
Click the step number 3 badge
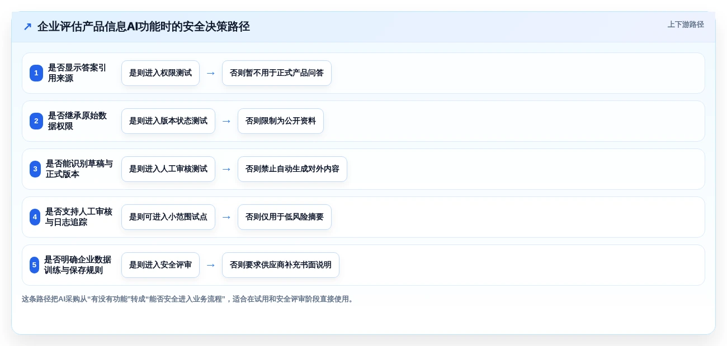coord(35,169)
